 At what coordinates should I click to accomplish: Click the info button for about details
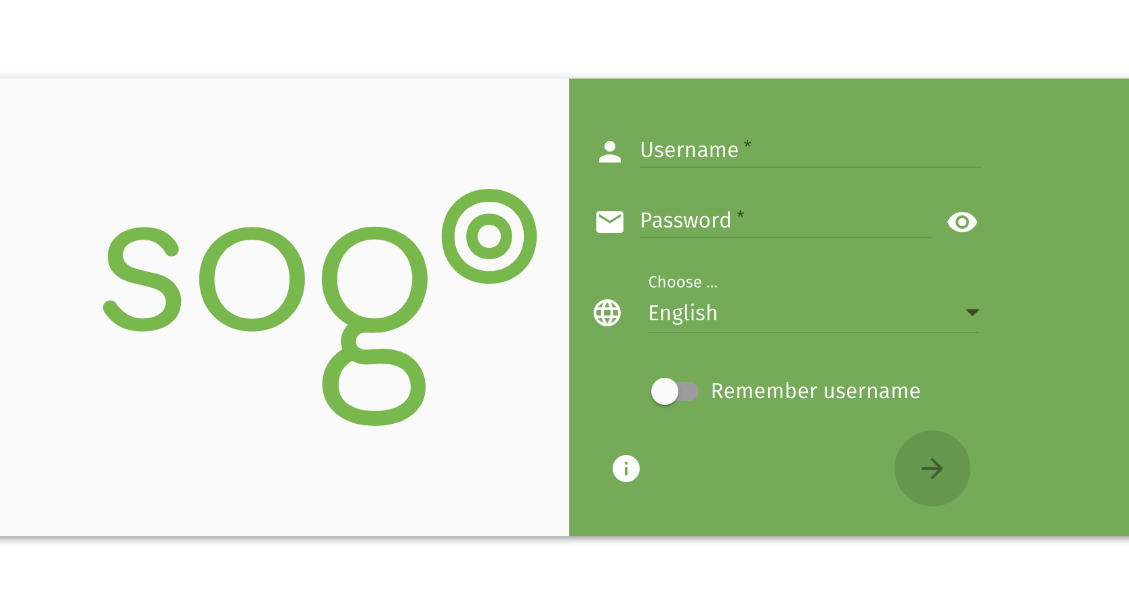[625, 468]
